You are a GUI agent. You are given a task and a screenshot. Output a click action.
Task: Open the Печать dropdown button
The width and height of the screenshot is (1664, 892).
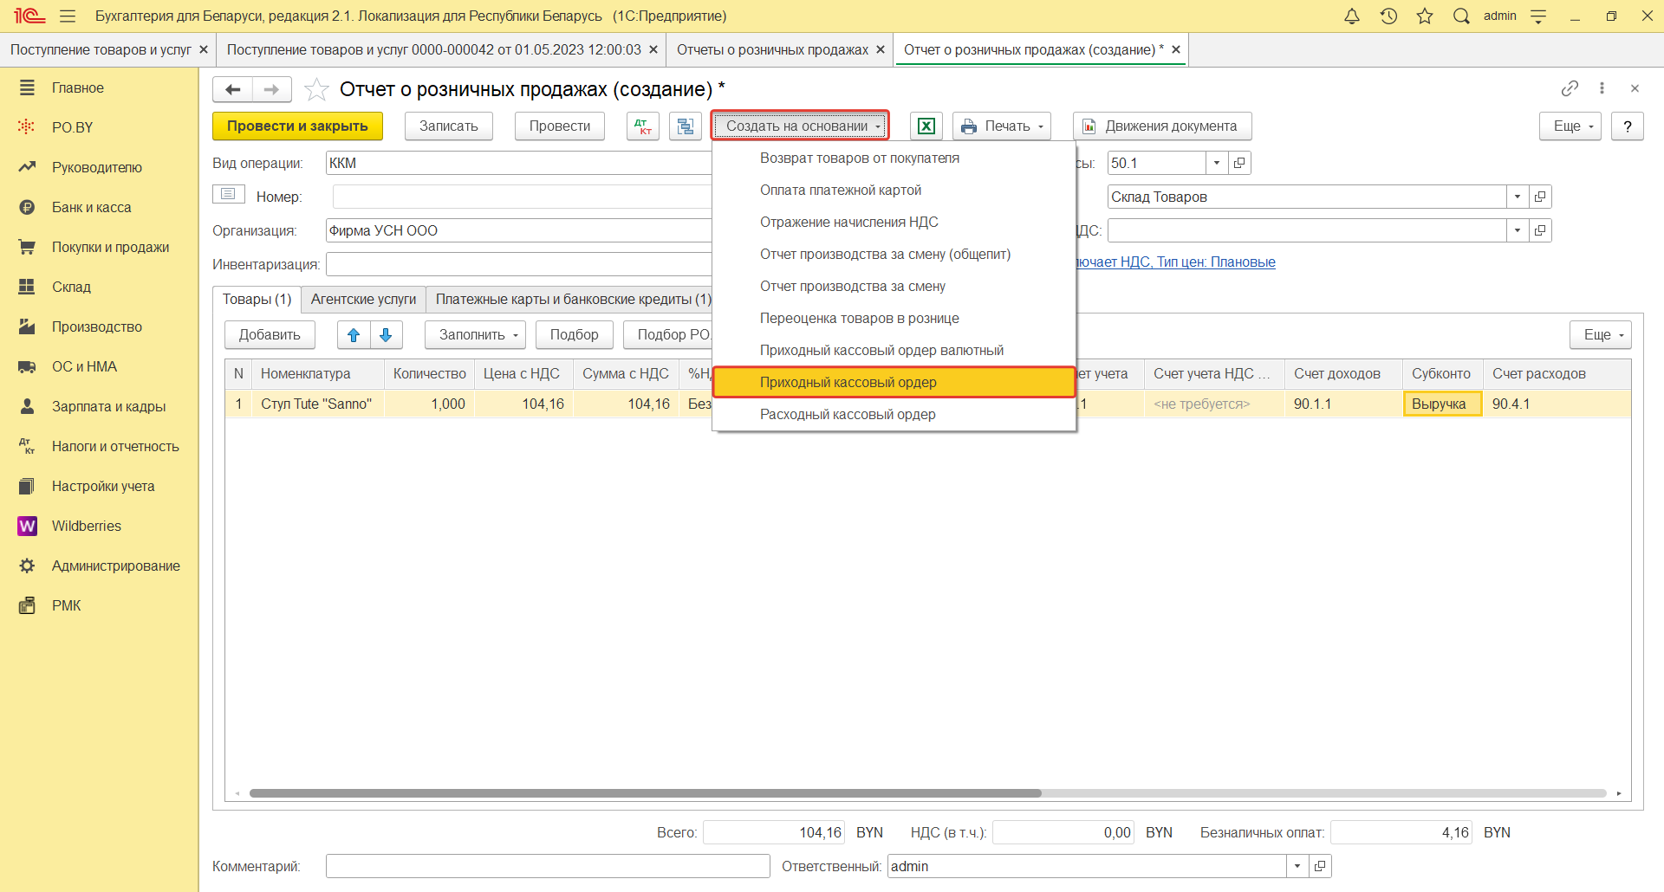[1002, 126]
